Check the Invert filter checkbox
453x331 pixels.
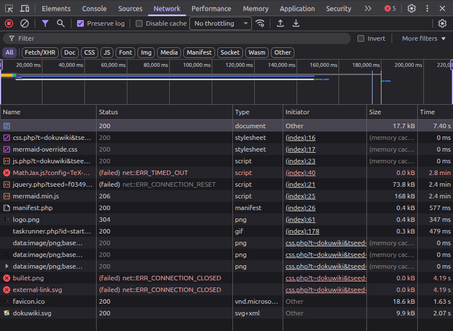coord(361,38)
